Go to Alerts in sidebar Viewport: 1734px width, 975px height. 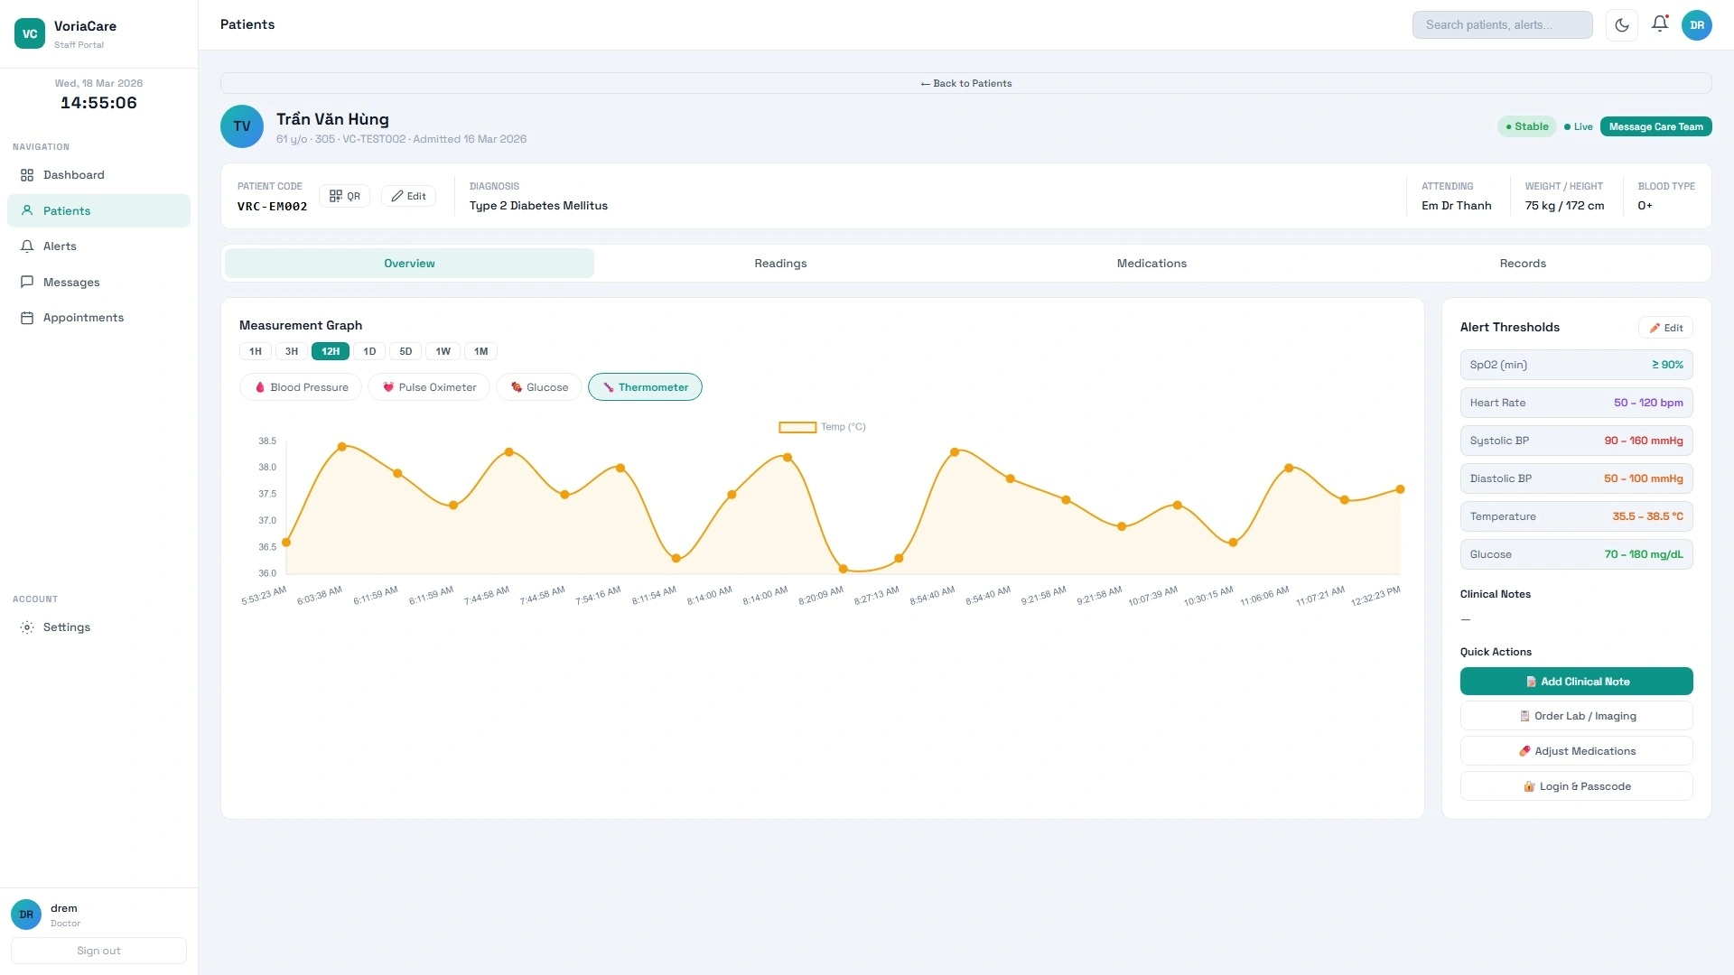60,246
